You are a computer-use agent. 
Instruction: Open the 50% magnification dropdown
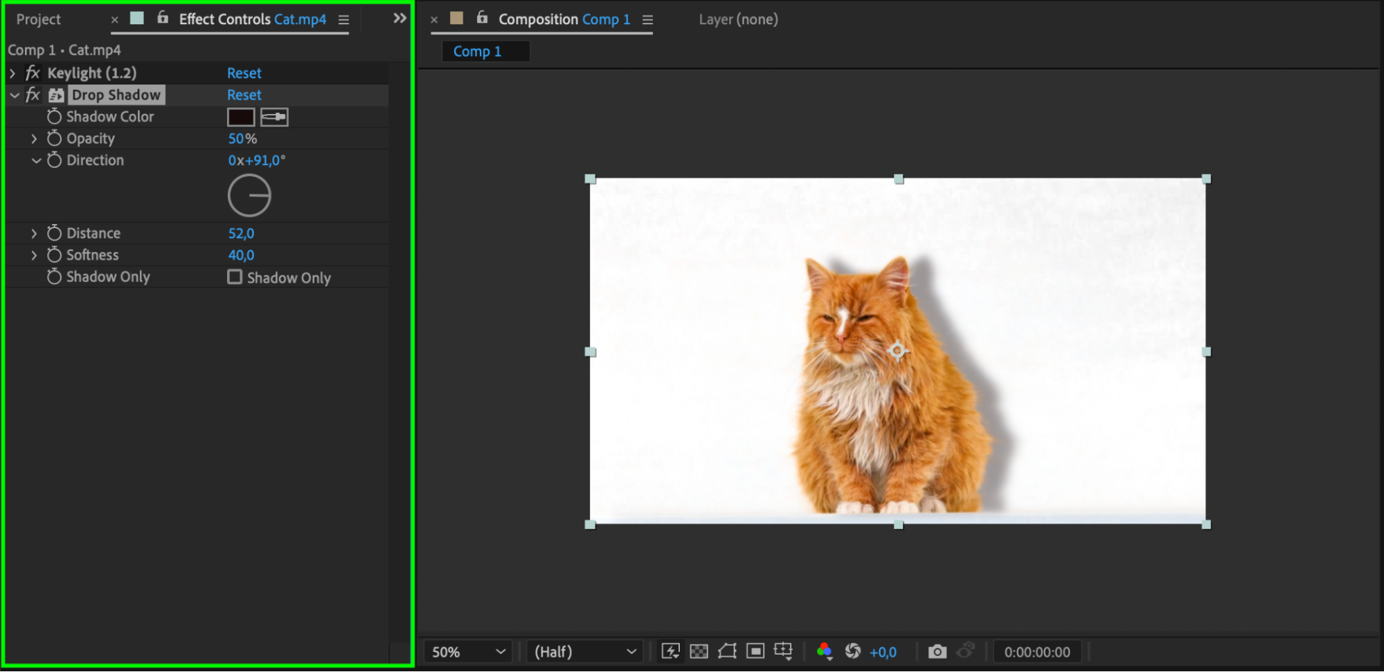click(468, 651)
